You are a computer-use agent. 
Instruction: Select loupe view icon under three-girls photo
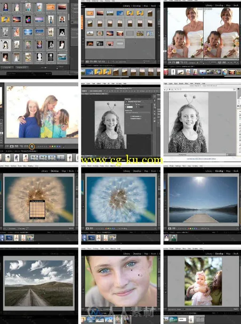pyautogui.click(x=12, y=147)
